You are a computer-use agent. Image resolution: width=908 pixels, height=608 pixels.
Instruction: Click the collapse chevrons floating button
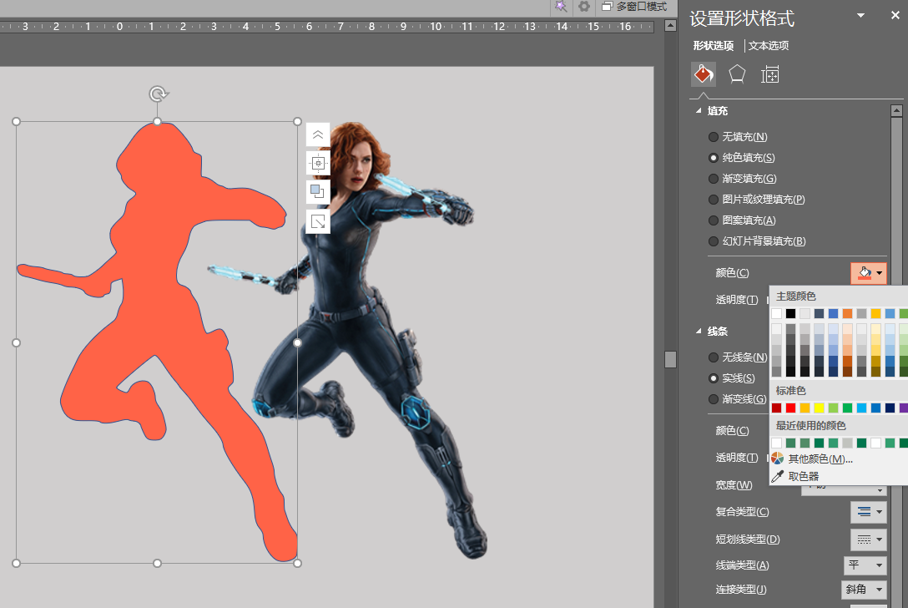(318, 135)
